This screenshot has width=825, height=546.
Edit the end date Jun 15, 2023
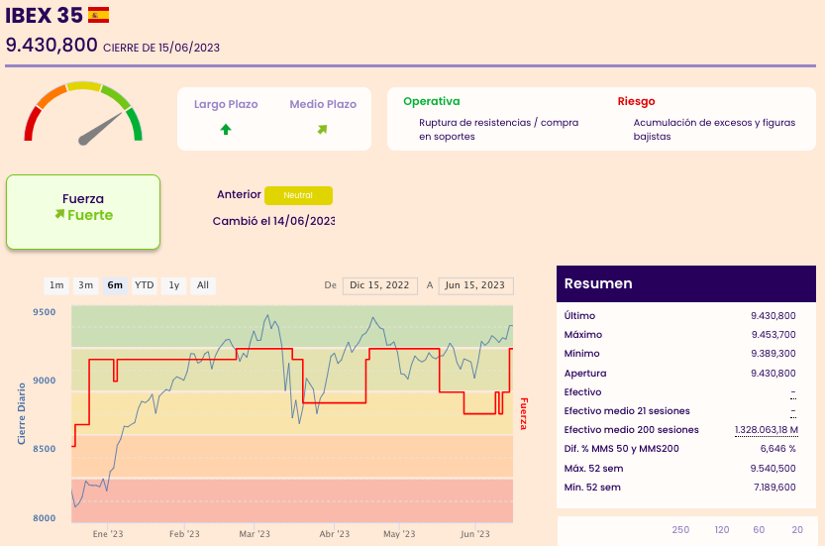[475, 285]
